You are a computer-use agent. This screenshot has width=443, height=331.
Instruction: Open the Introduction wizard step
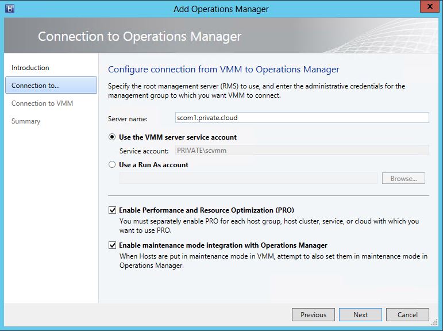point(30,68)
